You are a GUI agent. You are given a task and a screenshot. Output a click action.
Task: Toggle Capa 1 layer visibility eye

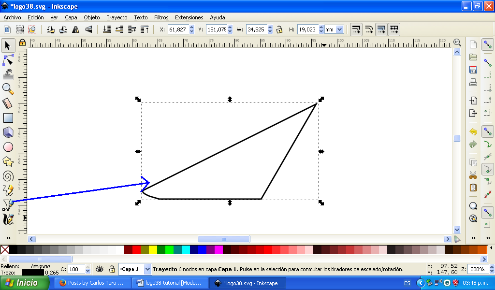tap(100, 269)
